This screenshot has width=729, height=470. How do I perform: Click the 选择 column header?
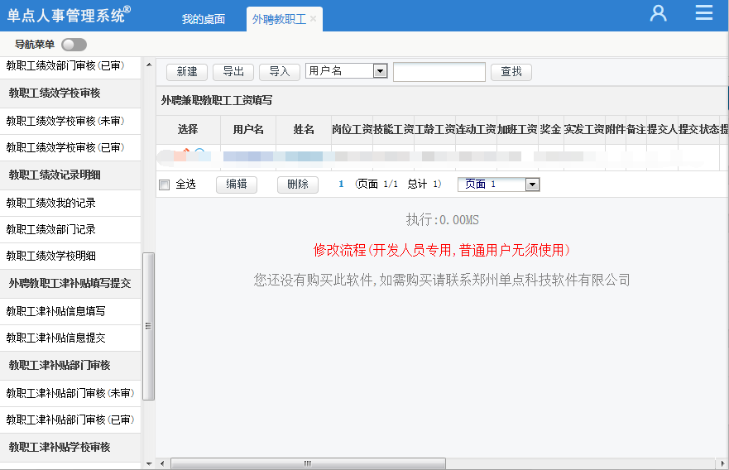click(x=188, y=130)
